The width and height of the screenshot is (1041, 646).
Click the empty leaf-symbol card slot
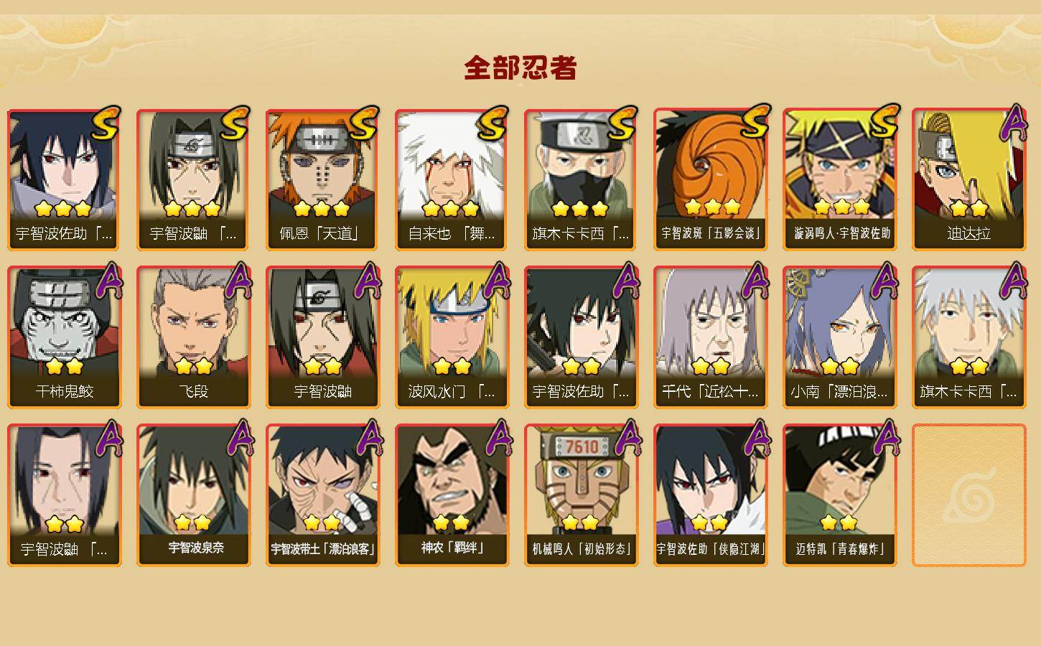tap(968, 495)
